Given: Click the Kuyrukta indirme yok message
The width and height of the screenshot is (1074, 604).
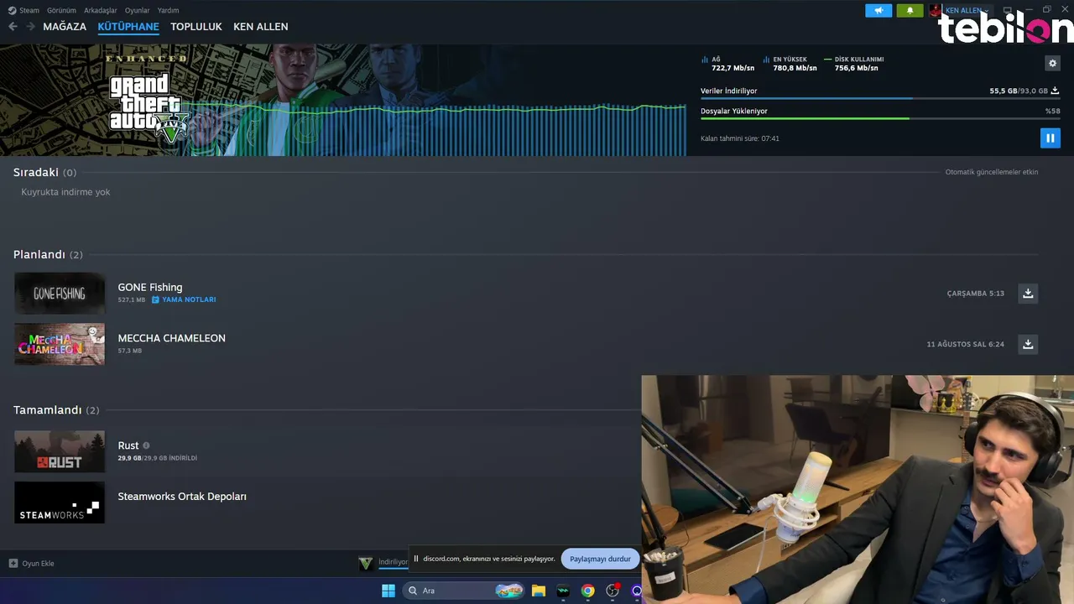Looking at the screenshot, I should pyautogui.click(x=65, y=192).
